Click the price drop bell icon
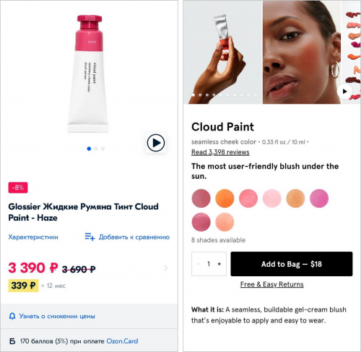Image resolution: width=361 pixels, height=352 pixels. tap(12, 316)
